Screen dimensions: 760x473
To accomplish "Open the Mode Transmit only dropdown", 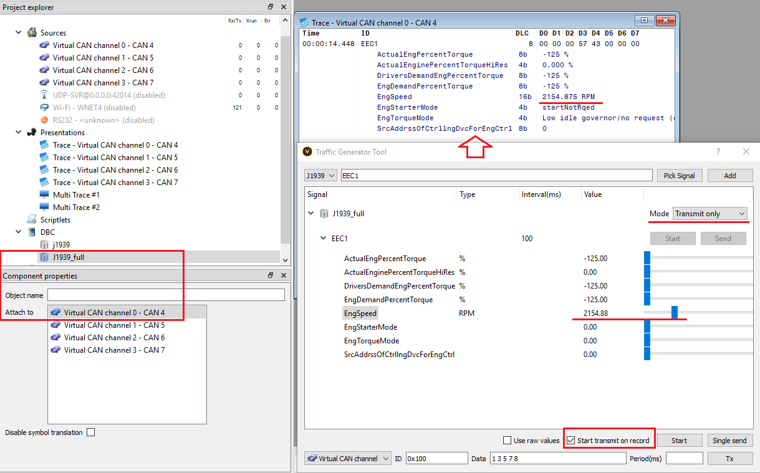I will (x=709, y=214).
